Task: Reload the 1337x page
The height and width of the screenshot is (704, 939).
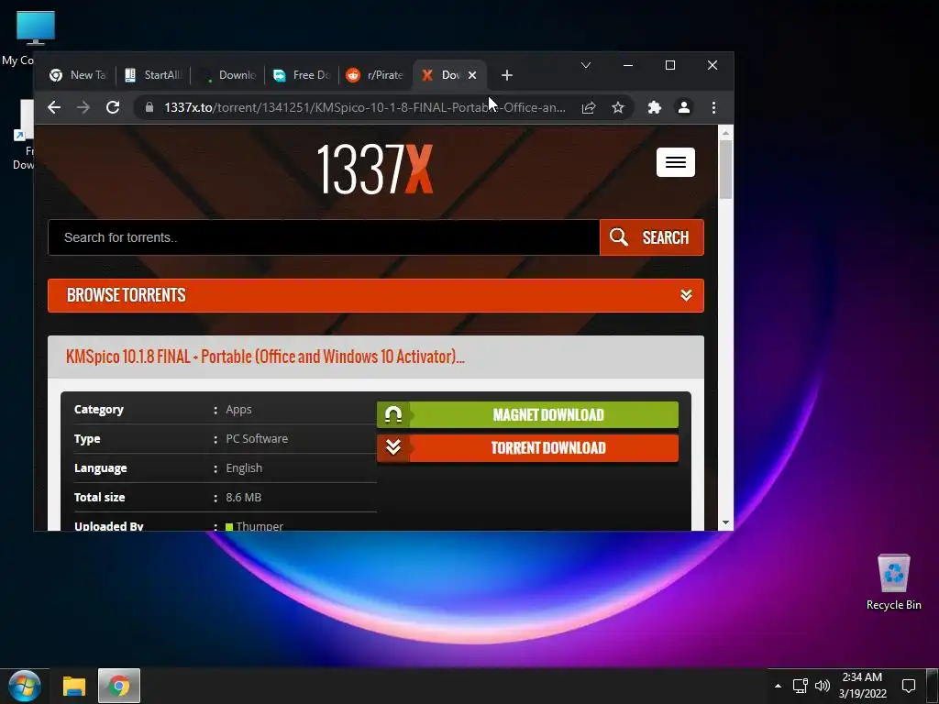Action: tap(113, 108)
